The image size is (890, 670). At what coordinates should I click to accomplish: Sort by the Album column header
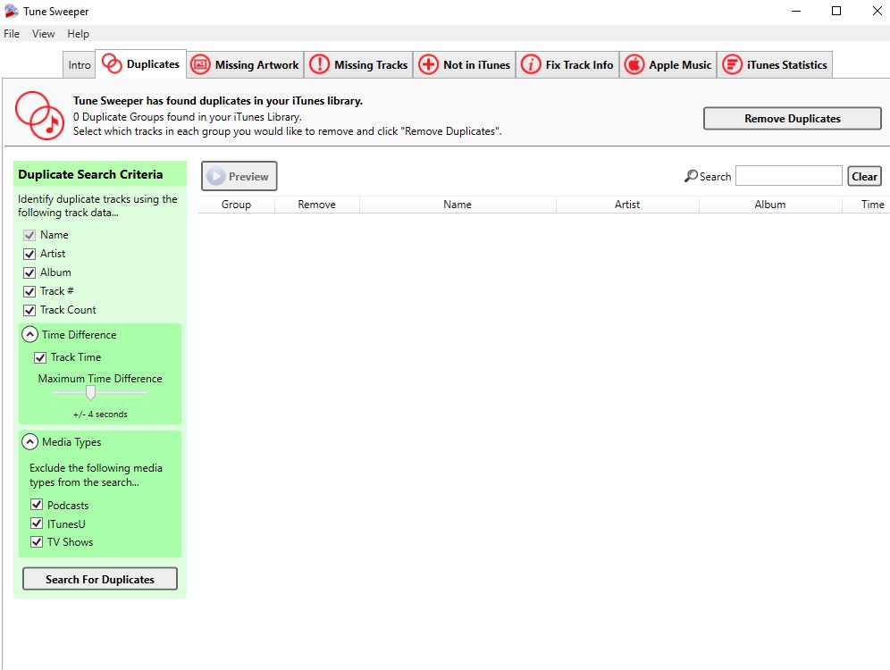click(770, 205)
